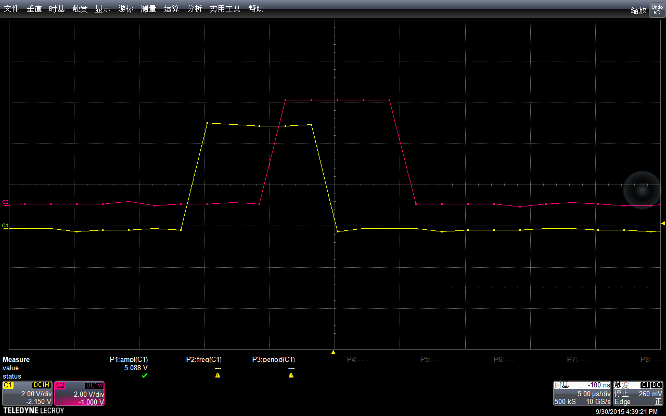666x416 pixels.
Task: Click the yellow C1 ground level marker
Action: point(6,226)
